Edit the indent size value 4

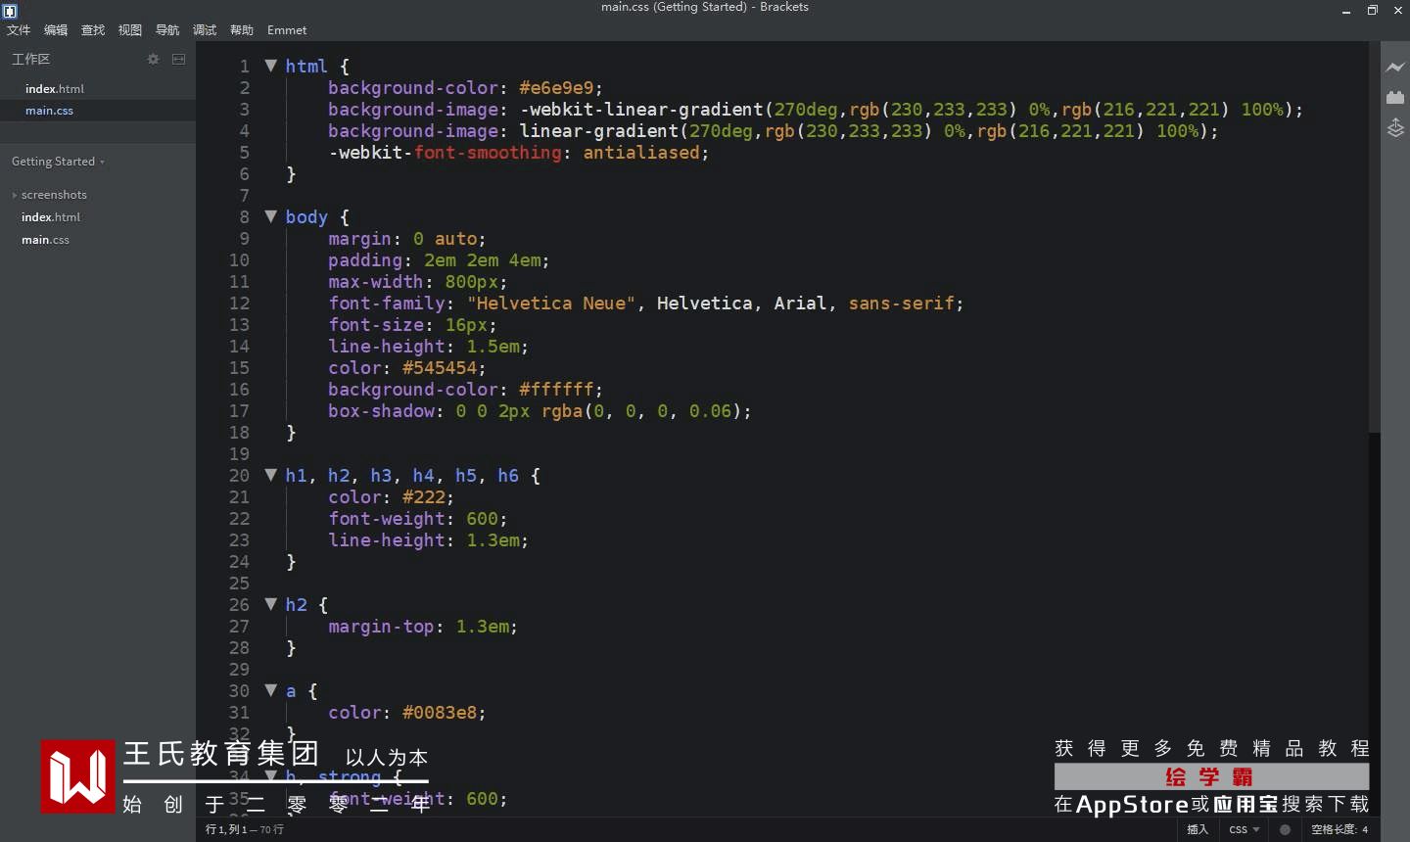[1365, 829]
